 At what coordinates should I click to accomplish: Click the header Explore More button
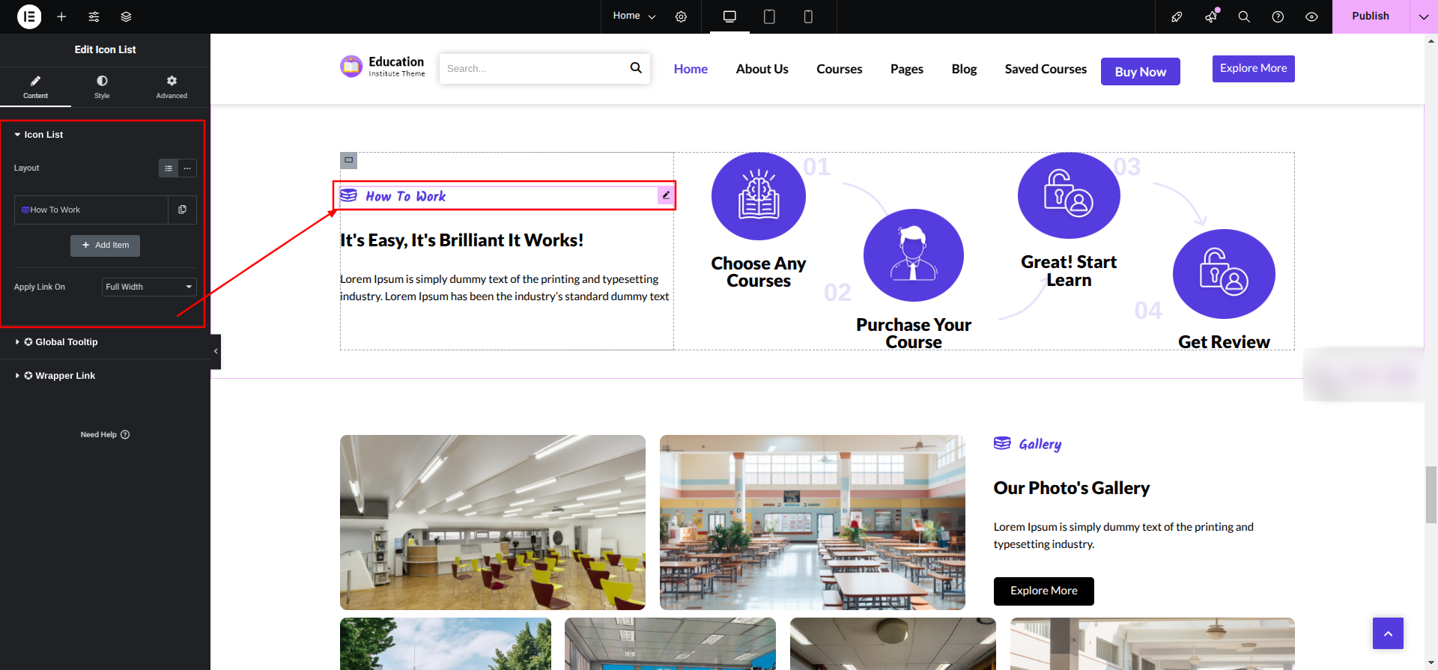pos(1253,68)
